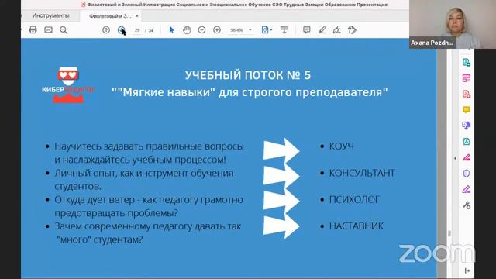Viewport: 496px width, 279px height.
Task: Close the Фиолетовый и З... document tab
Action: coord(137,15)
